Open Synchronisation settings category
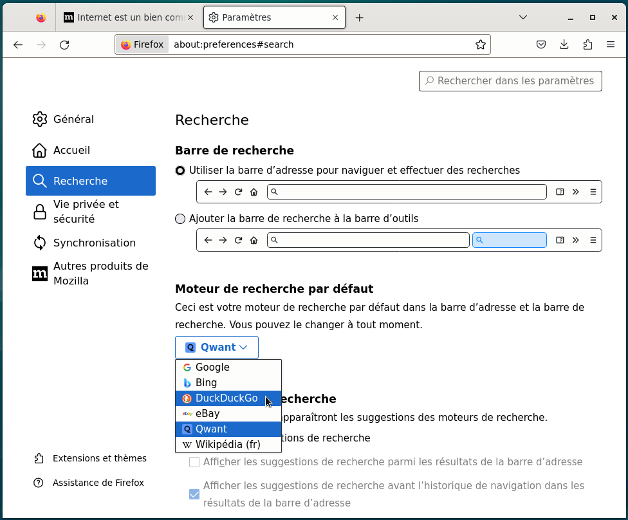The image size is (628, 520). click(91, 243)
